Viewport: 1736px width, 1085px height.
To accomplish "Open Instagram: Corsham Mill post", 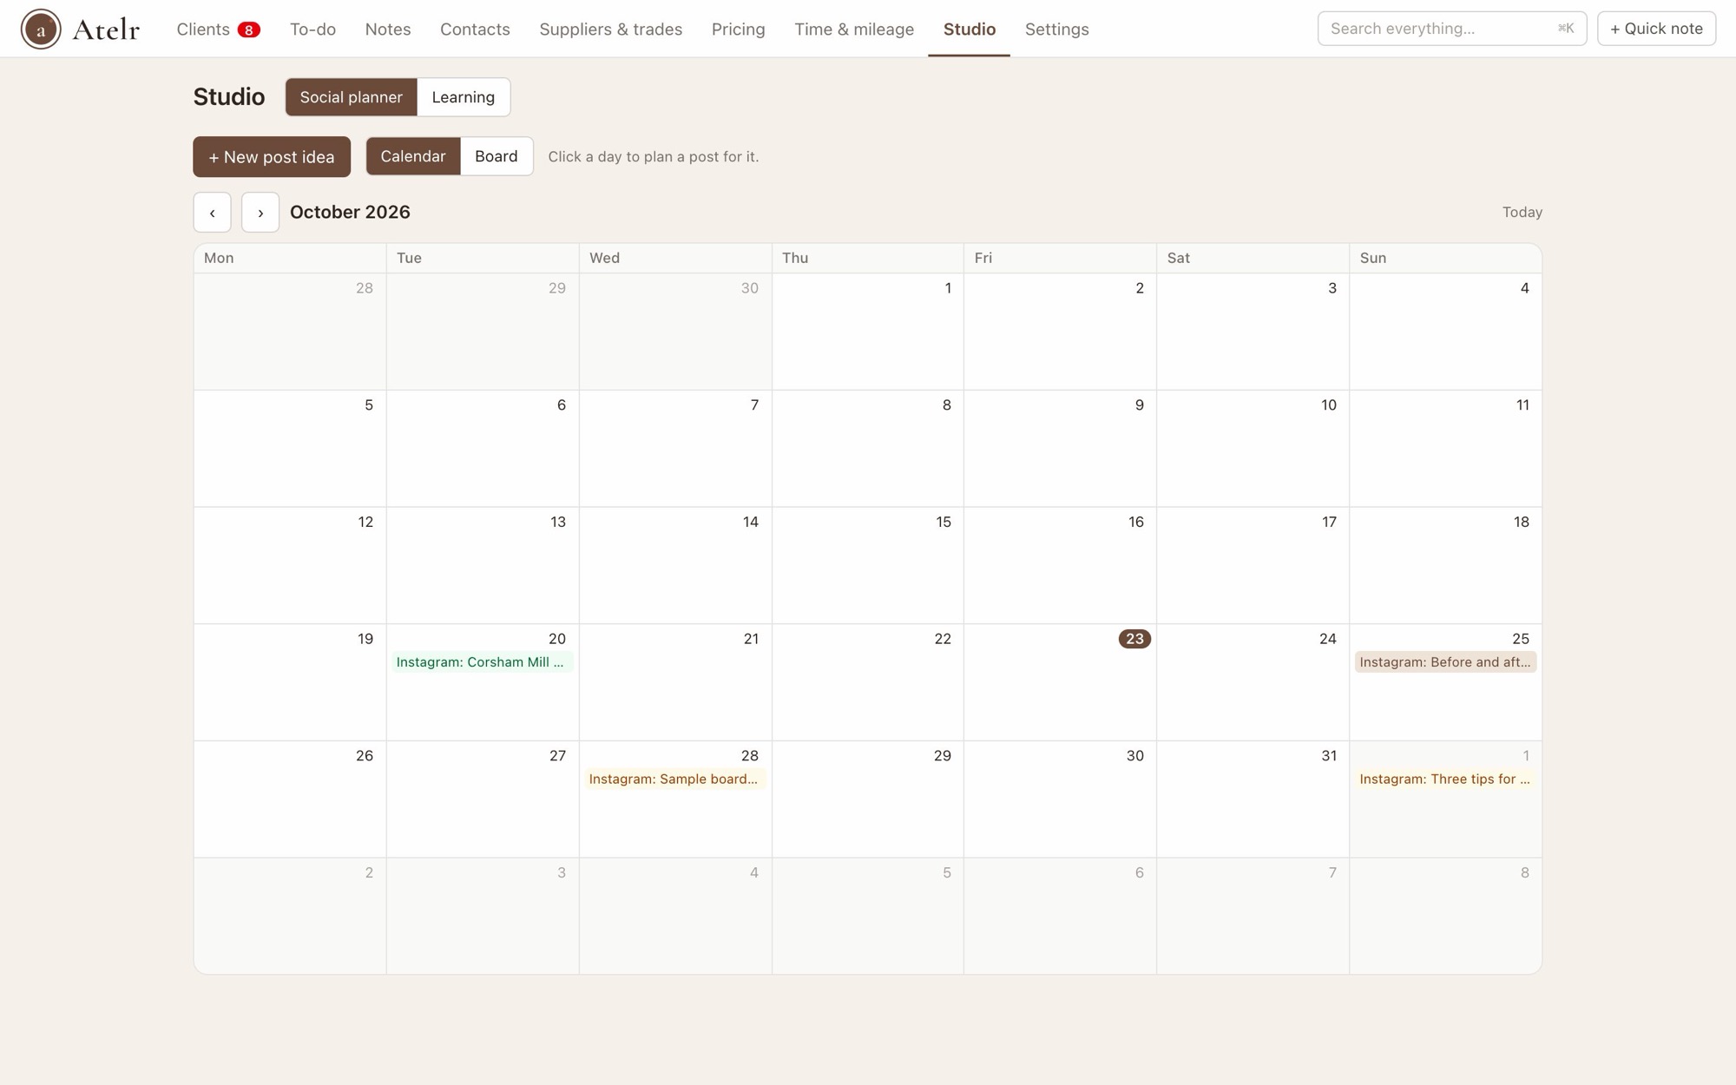I will [482, 662].
